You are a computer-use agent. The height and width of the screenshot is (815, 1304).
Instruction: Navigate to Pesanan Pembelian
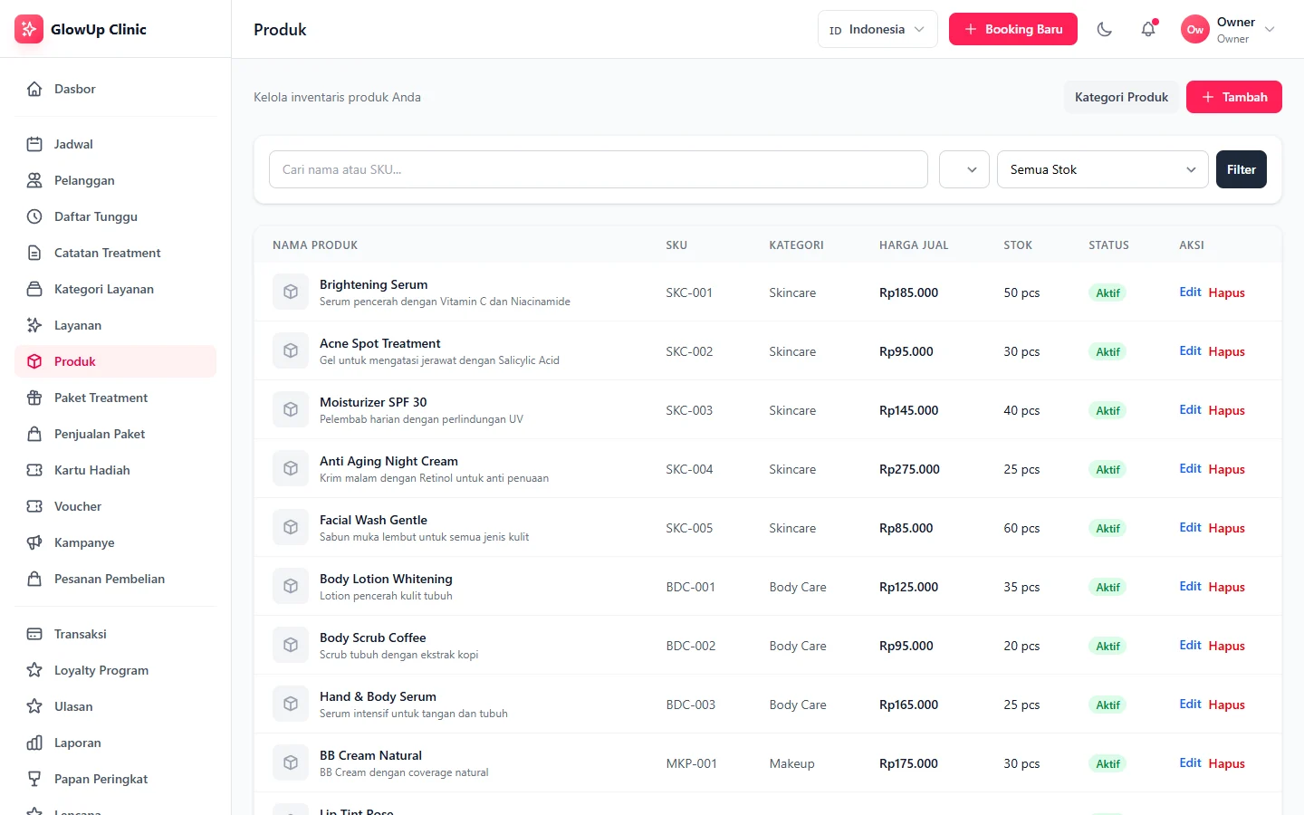pos(115,579)
